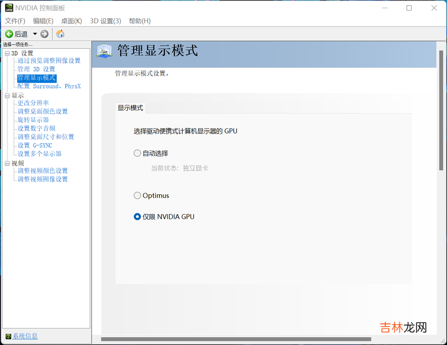
Task: Click the green Back arrow icon
Action: (9, 34)
